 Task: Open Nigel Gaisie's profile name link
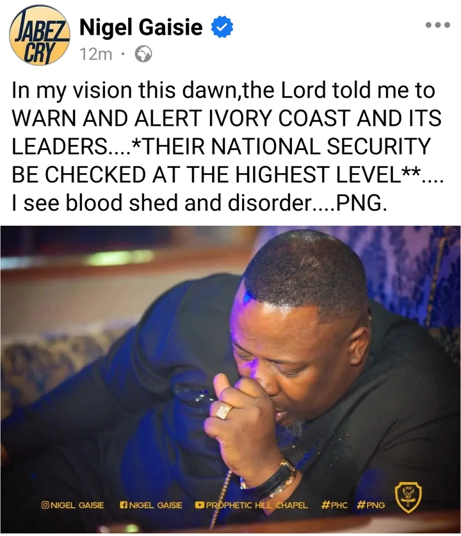point(141,28)
